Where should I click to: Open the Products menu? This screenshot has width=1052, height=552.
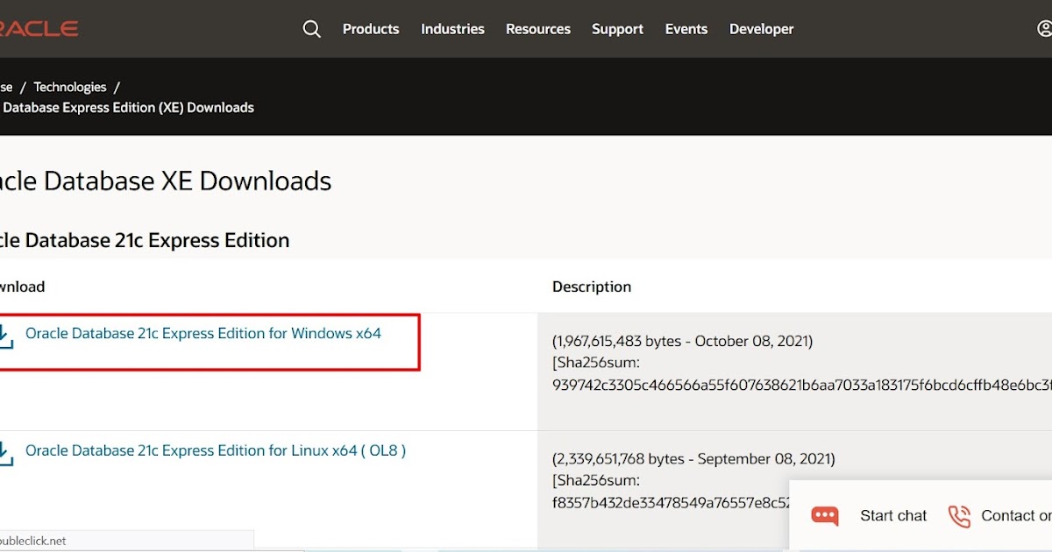point(371,28)
